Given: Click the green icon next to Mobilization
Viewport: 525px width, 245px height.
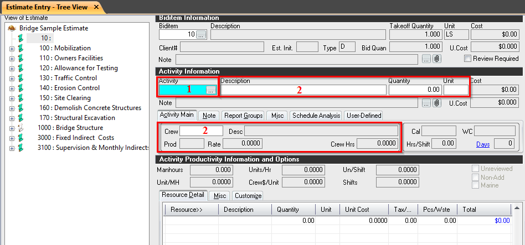Looking at the screenshot, I should click(21, 48).
